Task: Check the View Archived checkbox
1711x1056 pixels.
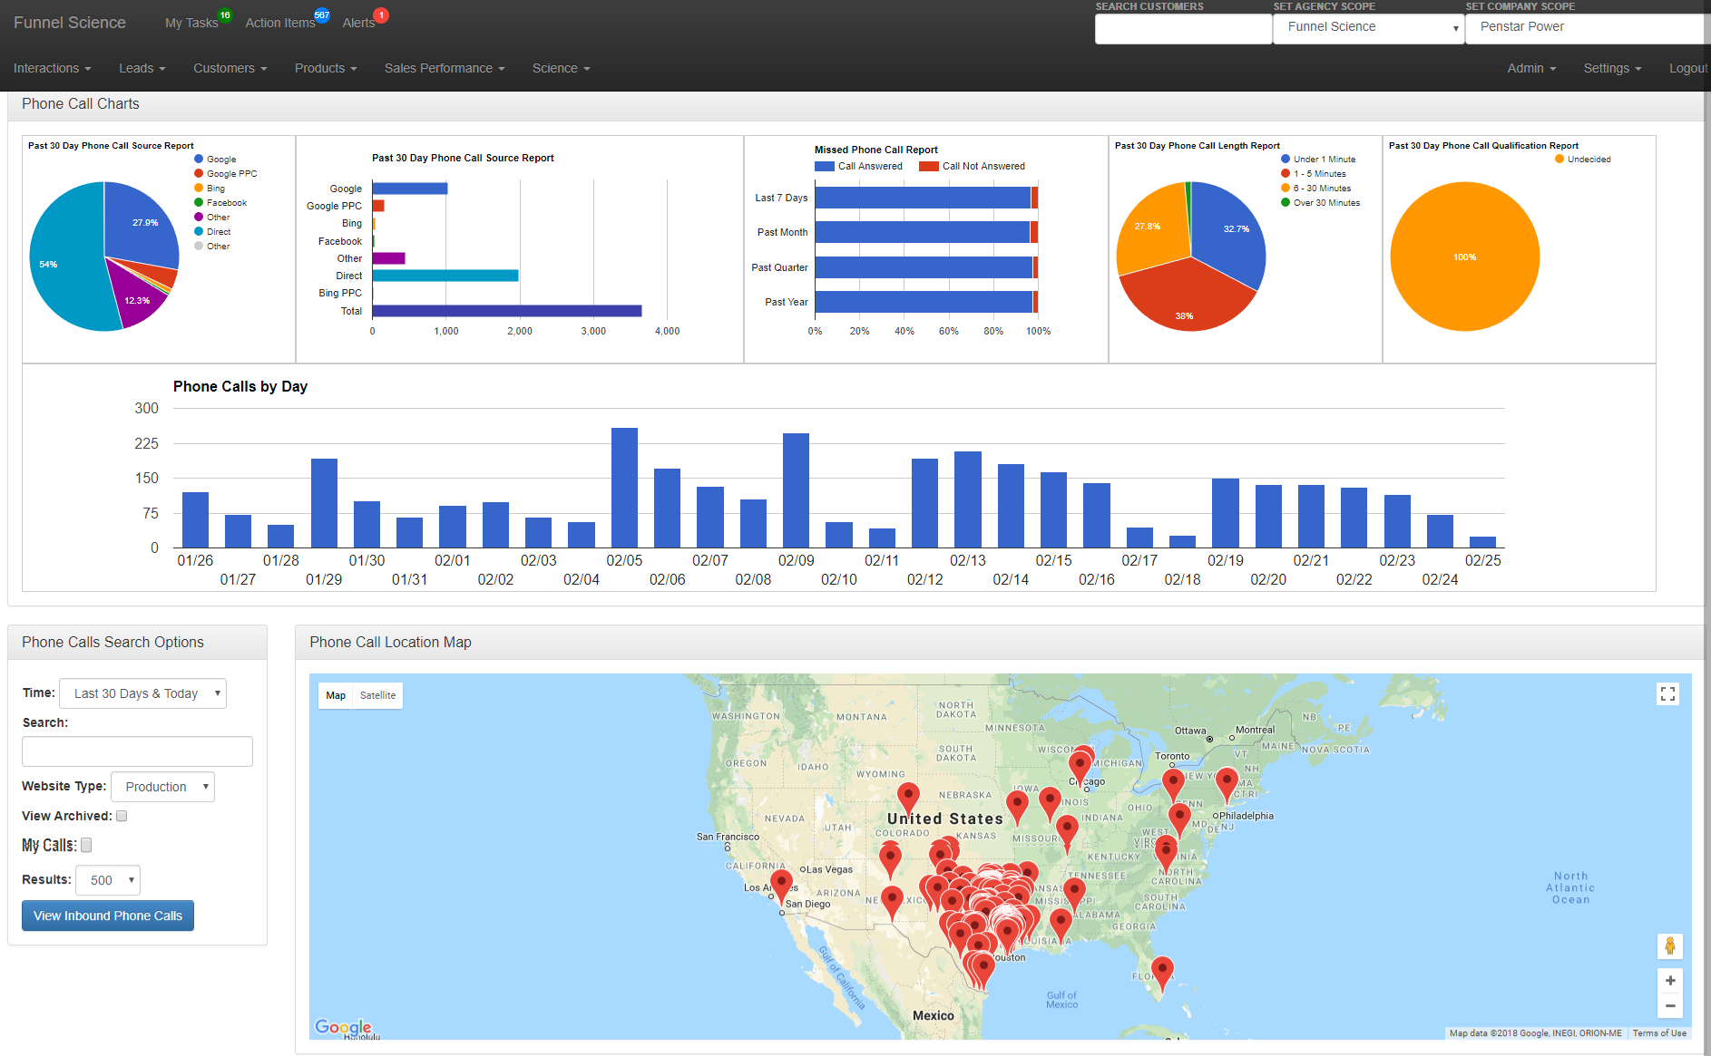Action: (x=122, y=816)
